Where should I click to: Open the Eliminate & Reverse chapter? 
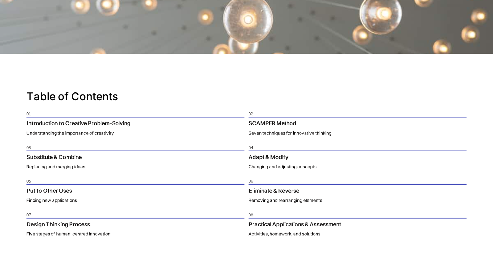[x=274, y=191]
